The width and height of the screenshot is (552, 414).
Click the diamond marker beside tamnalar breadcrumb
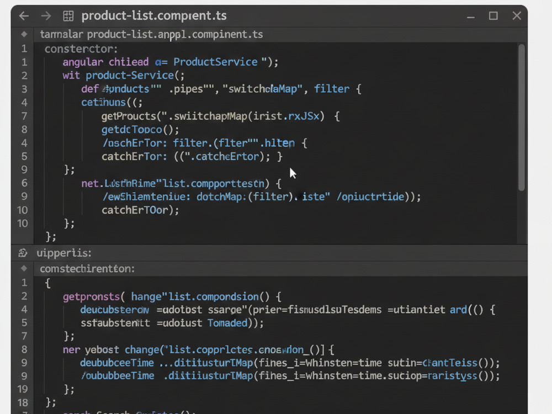click(24, 34)
